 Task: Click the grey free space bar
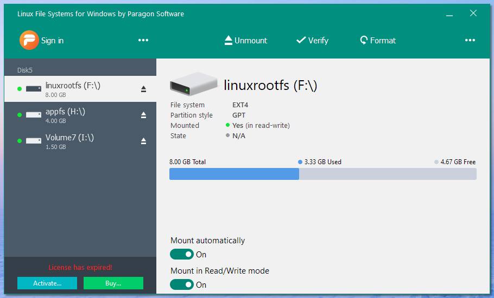coord(388,174)
